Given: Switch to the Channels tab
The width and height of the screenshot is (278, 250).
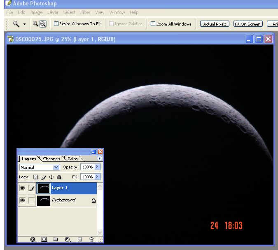Looking at the screenshot, I should tap(51, 159).
